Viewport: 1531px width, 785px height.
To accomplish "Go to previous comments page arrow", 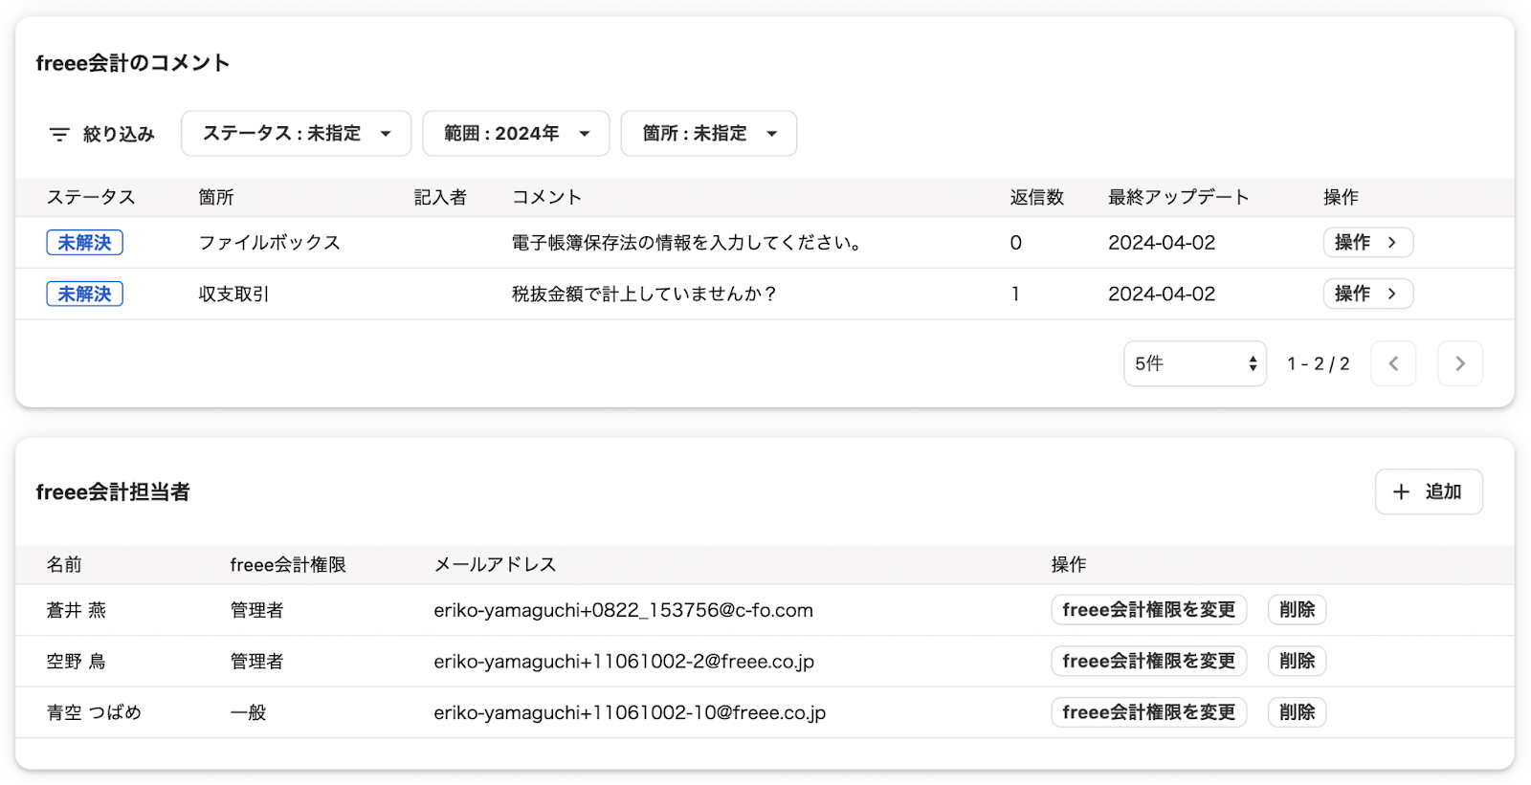I will [1393, 363].
